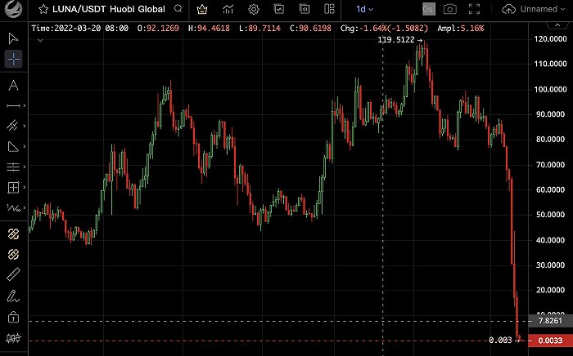Take a chart snapshot with camera icon

pyautogui.click(x=450, y=9)
